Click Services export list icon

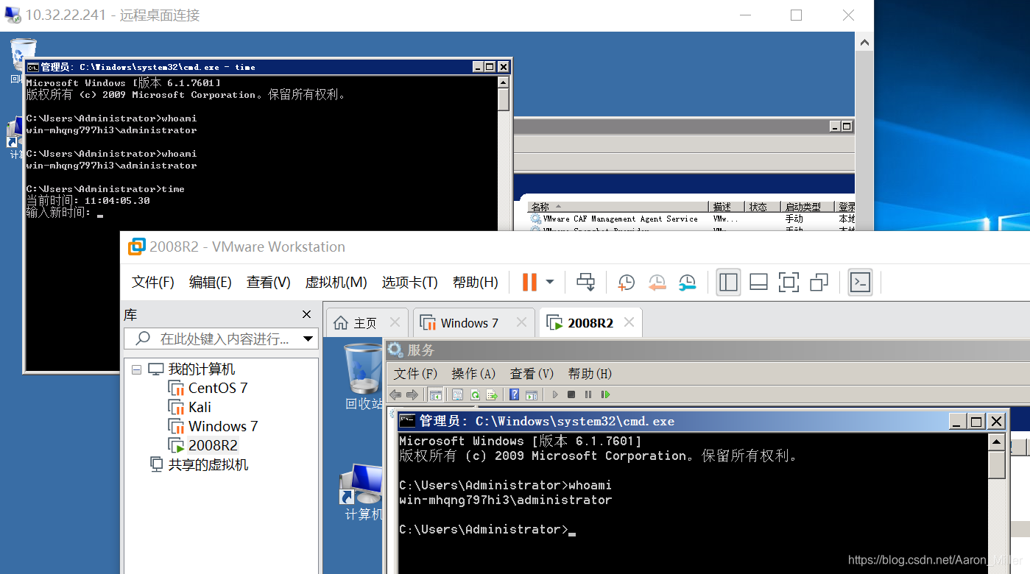click(x=492, y=395)
